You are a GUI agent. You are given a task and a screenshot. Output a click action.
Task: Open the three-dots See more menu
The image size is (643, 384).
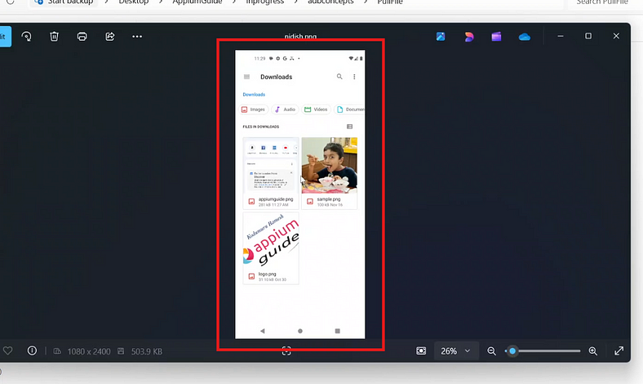pyautogui.click(x=137, y=37)
